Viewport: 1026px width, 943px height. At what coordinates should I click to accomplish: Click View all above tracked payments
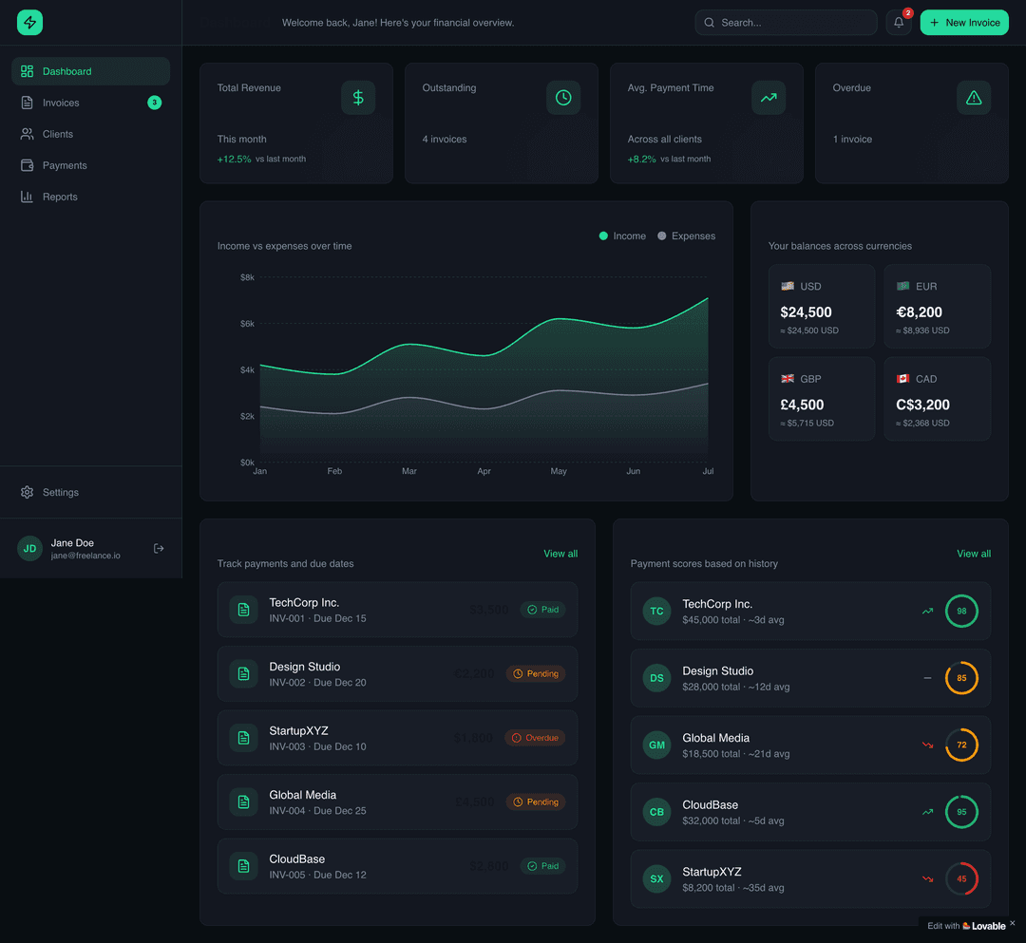tap(560, 554)
